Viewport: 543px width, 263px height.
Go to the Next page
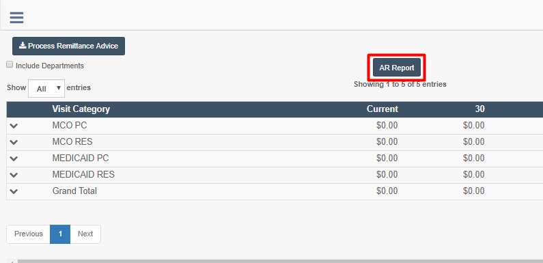tap(85, 234)
